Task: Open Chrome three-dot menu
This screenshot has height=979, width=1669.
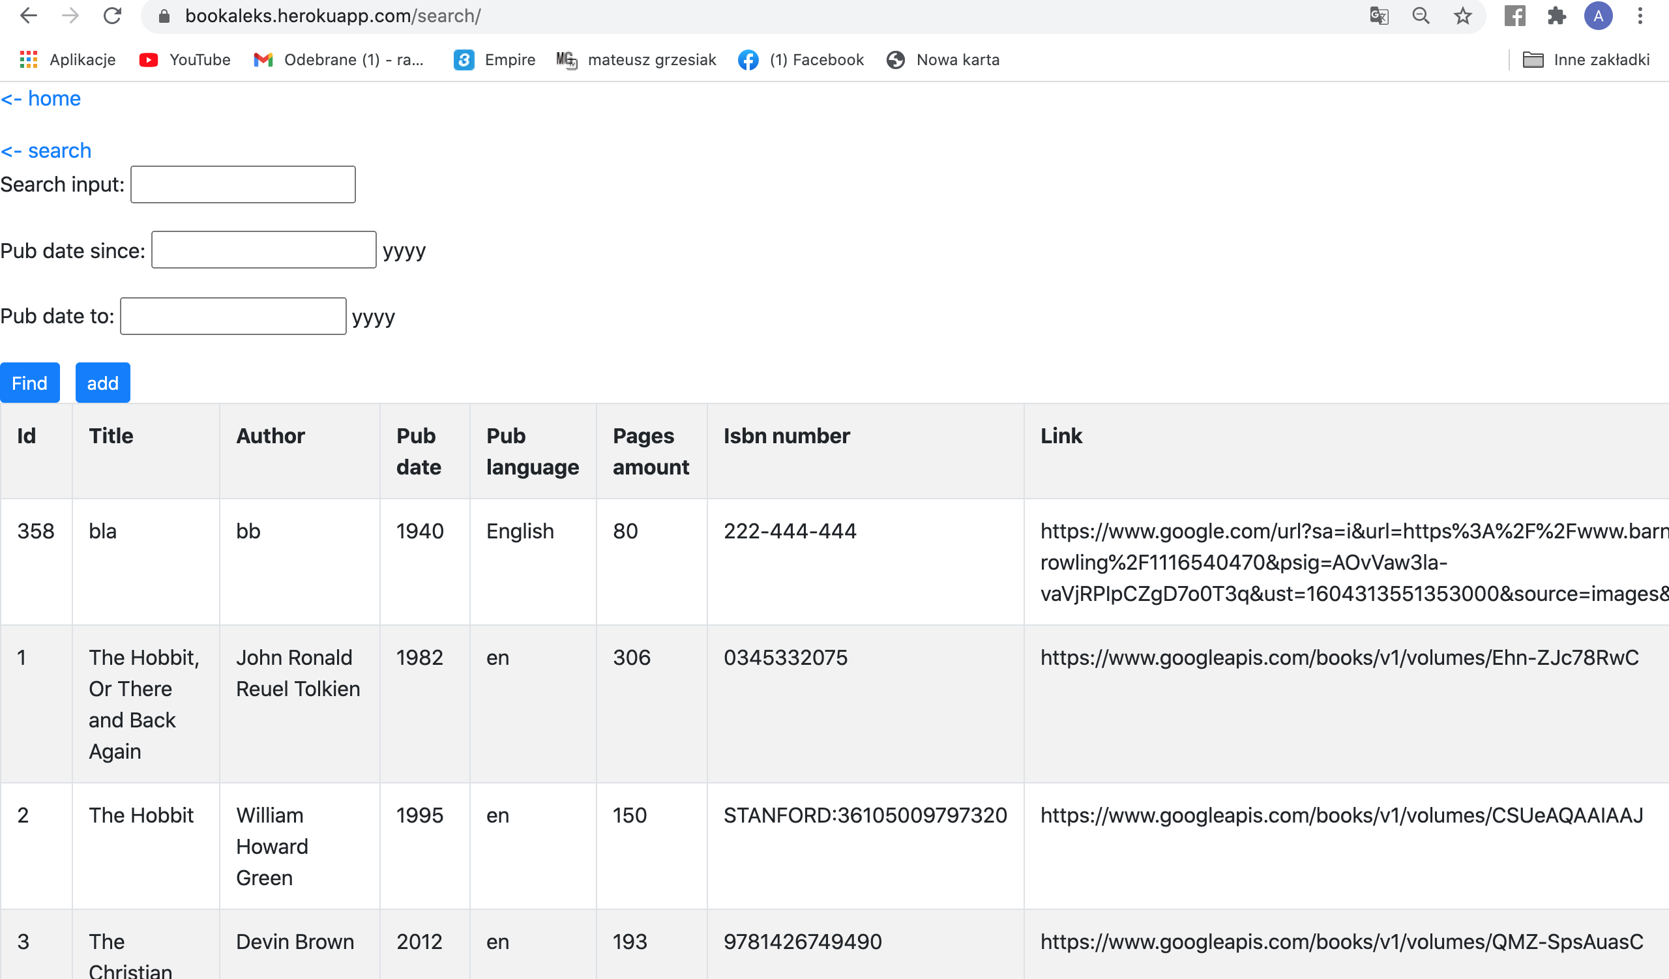Action: coord(1640,15)
